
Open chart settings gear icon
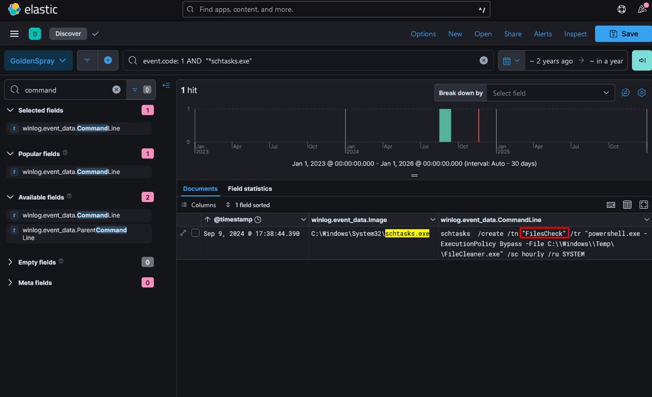642,93
